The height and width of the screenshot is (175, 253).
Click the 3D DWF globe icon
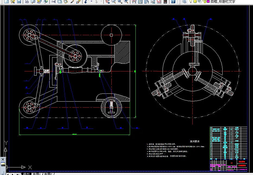click(46, 1)
